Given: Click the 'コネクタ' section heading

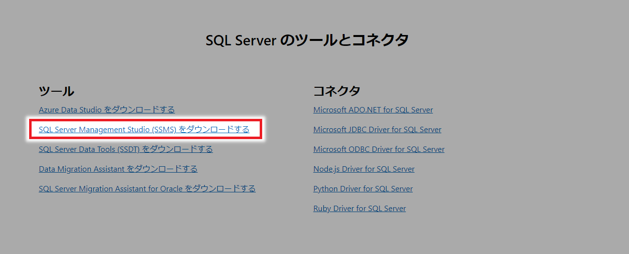Looking at the screenshot, I should pyautogui.click(x=337, y=91).
